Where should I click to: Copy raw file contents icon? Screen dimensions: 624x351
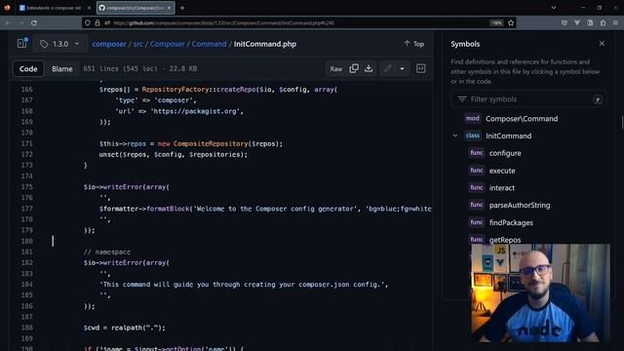pos(354,68)
